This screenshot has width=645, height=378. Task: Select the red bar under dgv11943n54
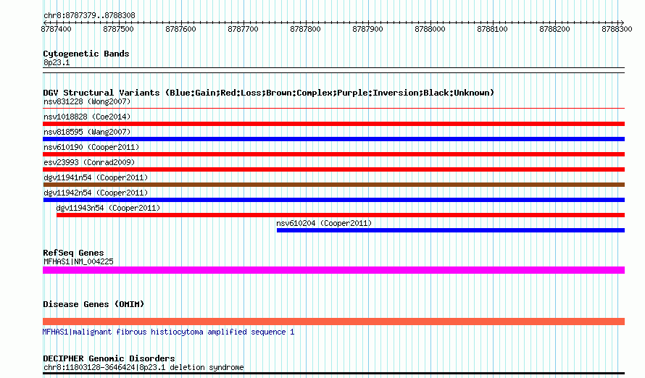[341, 215]
